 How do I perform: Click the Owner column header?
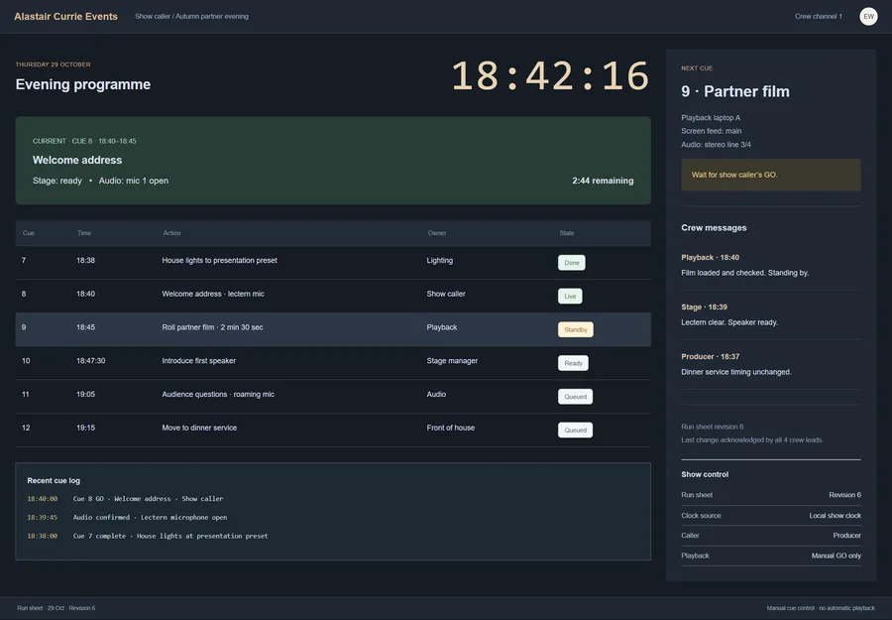(437, 233)
